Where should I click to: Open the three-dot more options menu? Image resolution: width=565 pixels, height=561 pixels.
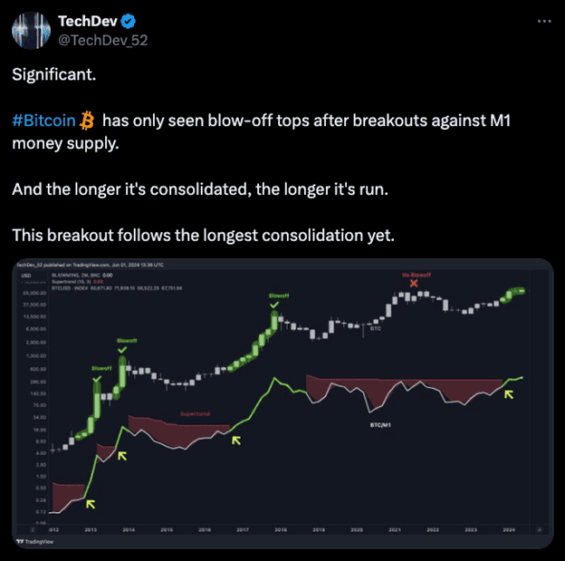pyautogui.click(x=541, y=20)
